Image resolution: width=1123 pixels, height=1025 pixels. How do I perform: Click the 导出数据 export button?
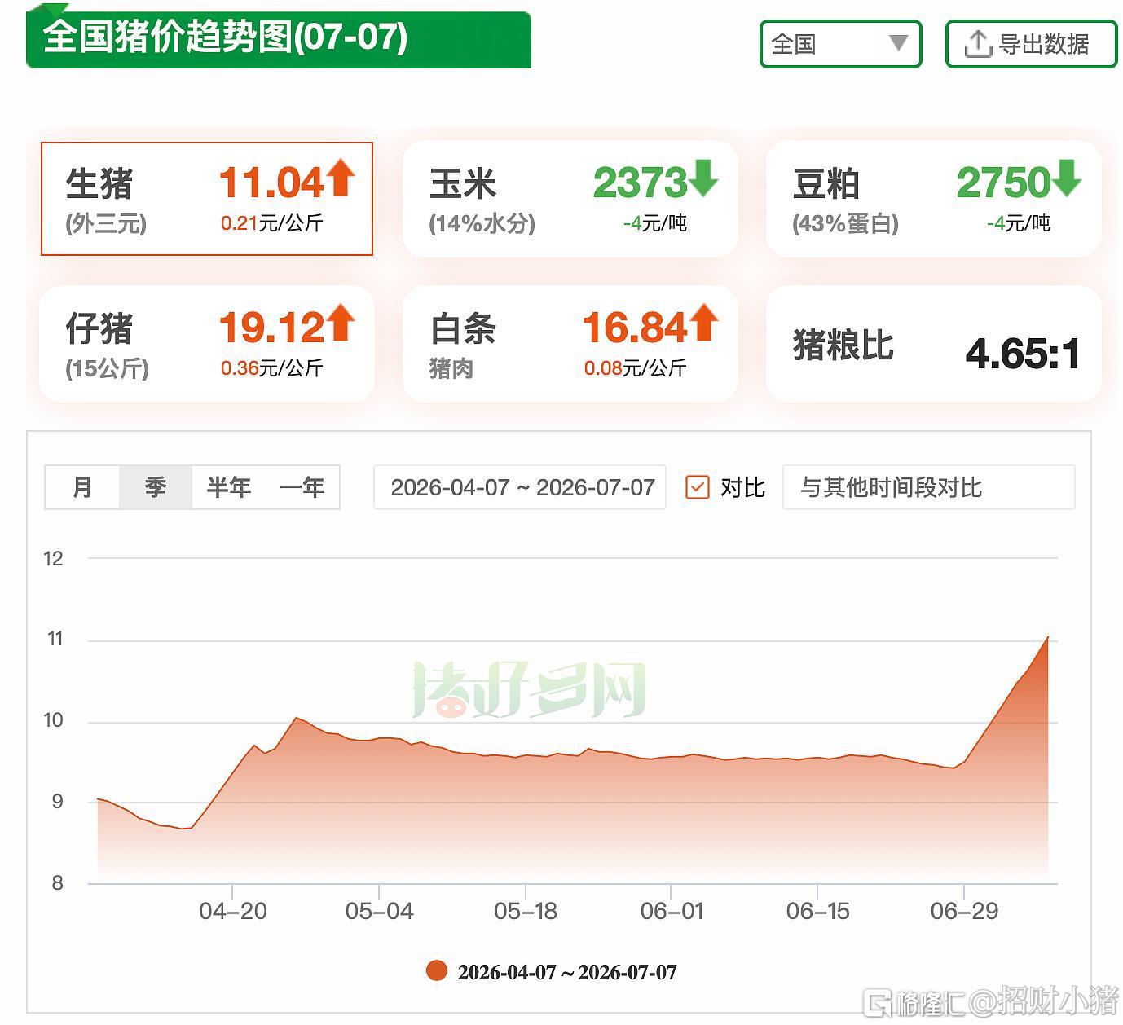pos(1031,44)
